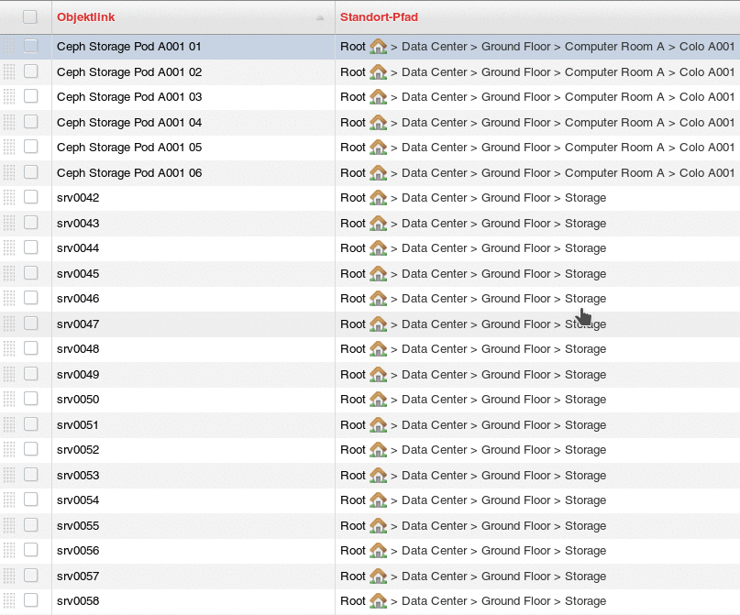Click Storage in srv0046 location path
Image resolution: width=740 pixels, height=615 pixels.
(585, 299)
